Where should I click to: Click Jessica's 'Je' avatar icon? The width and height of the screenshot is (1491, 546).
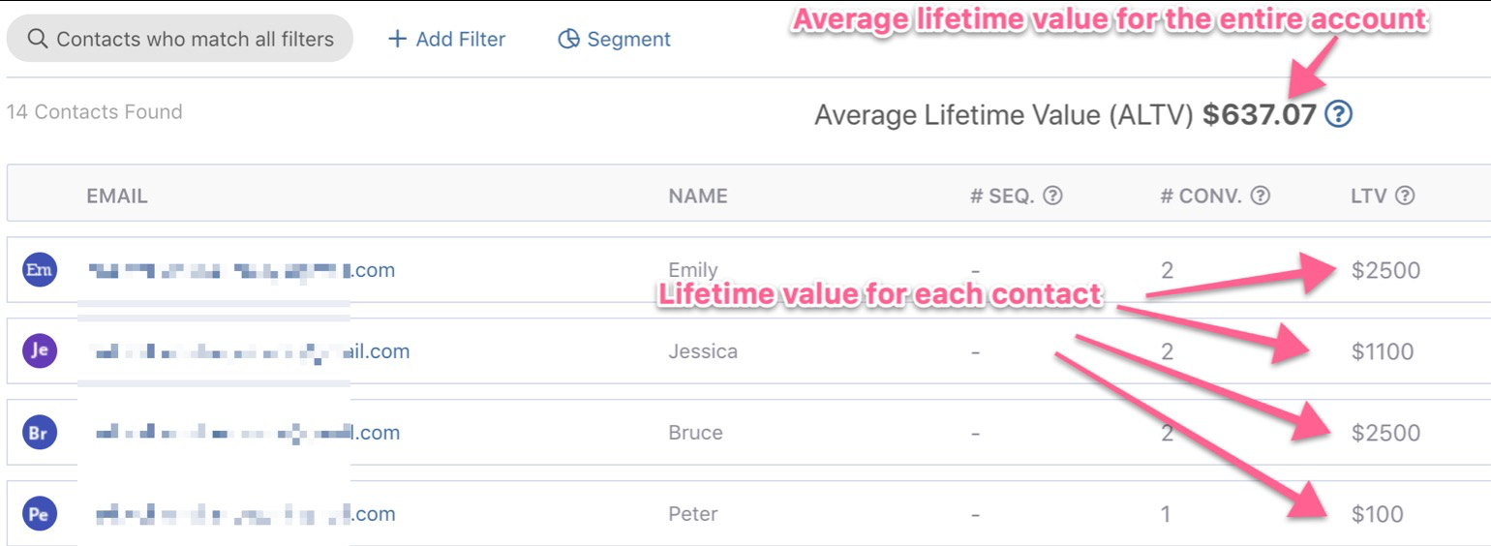39,351
